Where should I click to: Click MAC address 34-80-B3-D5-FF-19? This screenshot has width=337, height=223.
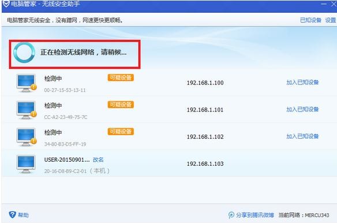65,144
